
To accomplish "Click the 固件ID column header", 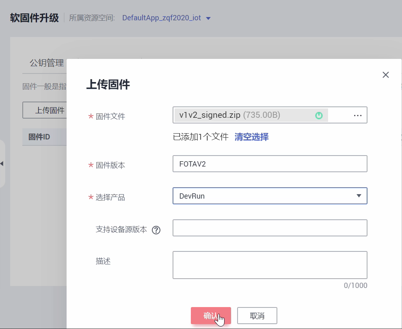I will pyautogui.click(x=39, y=137).
